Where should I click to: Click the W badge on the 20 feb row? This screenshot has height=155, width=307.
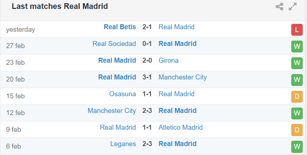[297, 80]
